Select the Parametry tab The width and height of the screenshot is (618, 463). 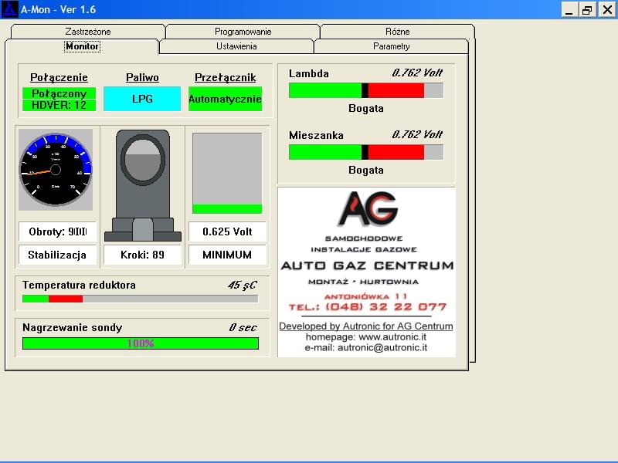[391, 46]
